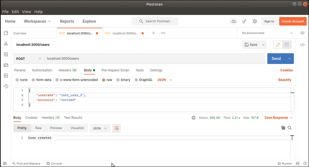
Task: Open the POST method dropdown
Action: pyautogui.click(x=28, y=58)
